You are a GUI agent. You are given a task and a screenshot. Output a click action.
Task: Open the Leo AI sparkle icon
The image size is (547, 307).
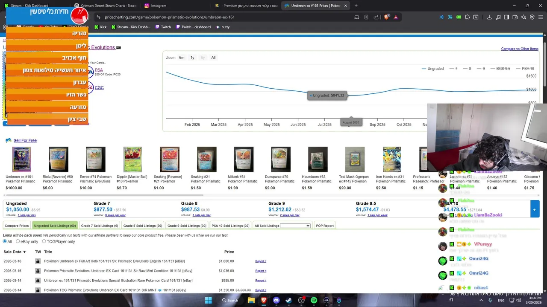523,17
